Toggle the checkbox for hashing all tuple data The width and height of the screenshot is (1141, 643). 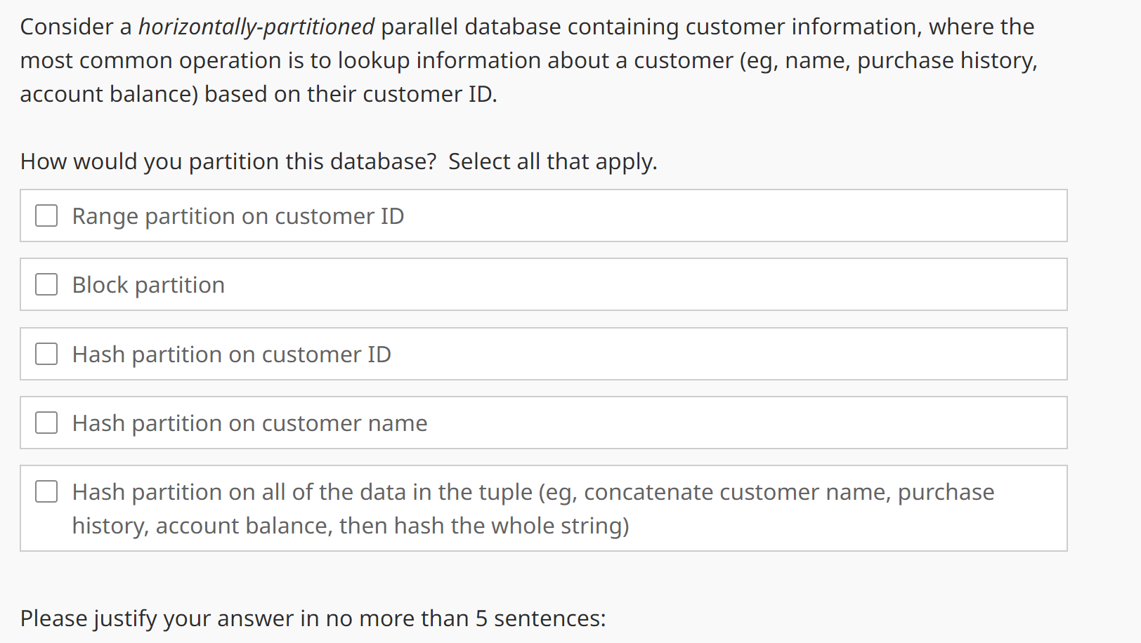click(x=46, y=491)
